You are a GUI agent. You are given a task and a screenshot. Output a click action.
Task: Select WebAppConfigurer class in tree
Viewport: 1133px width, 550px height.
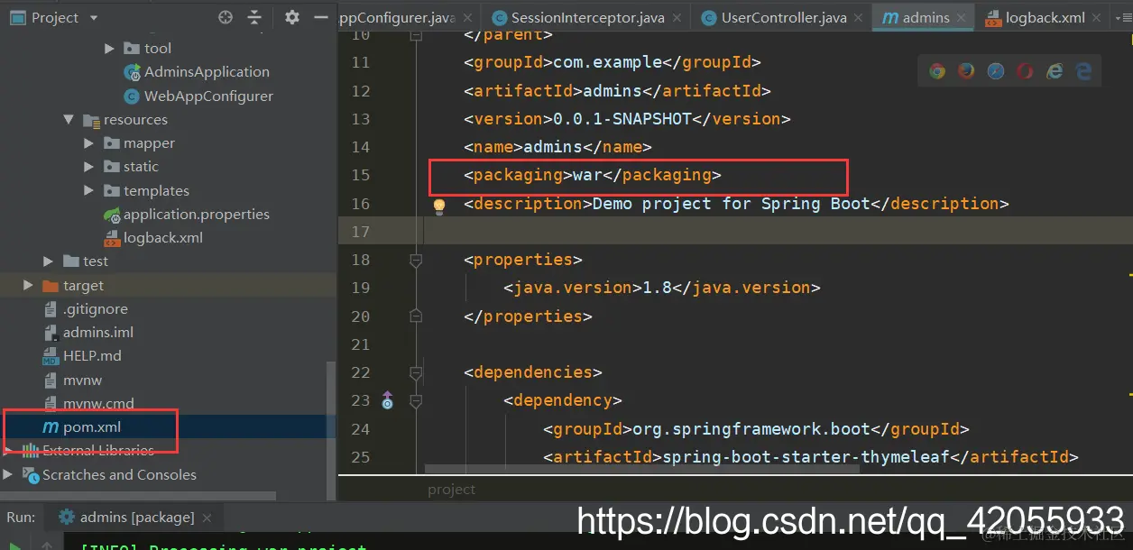[208, 96]
